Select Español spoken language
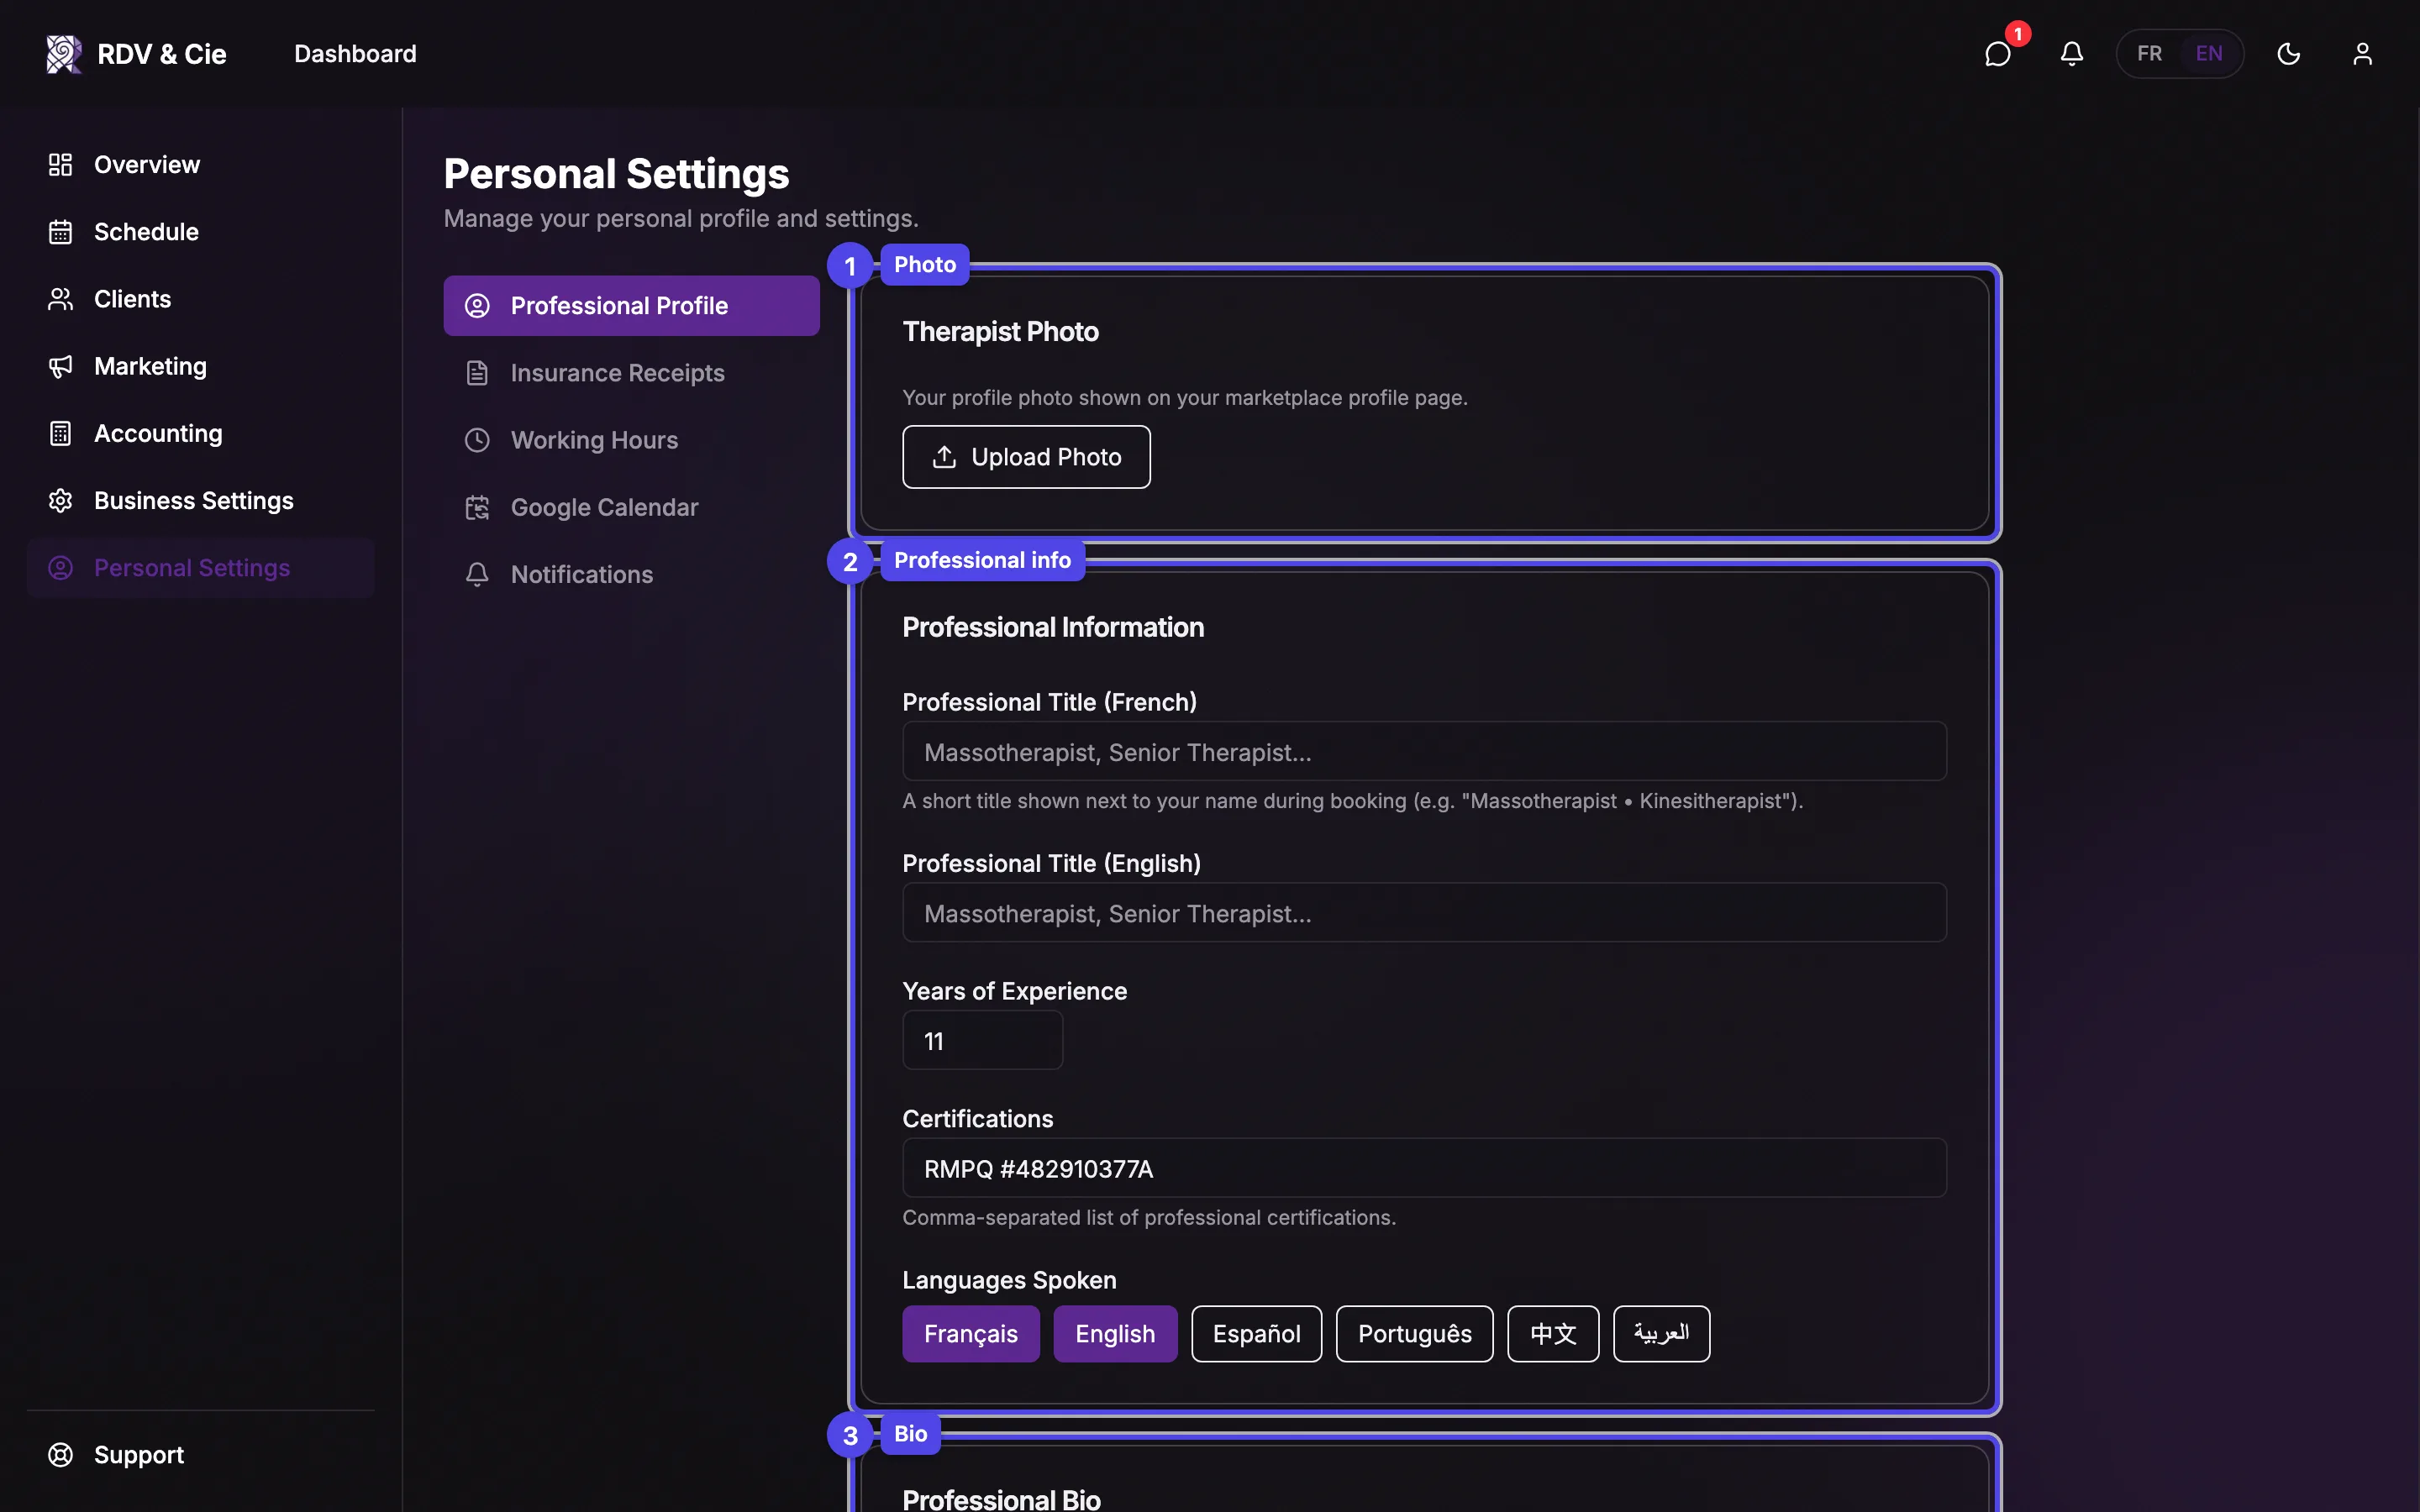The image size is (2420, 1512). (1256, 1334)
